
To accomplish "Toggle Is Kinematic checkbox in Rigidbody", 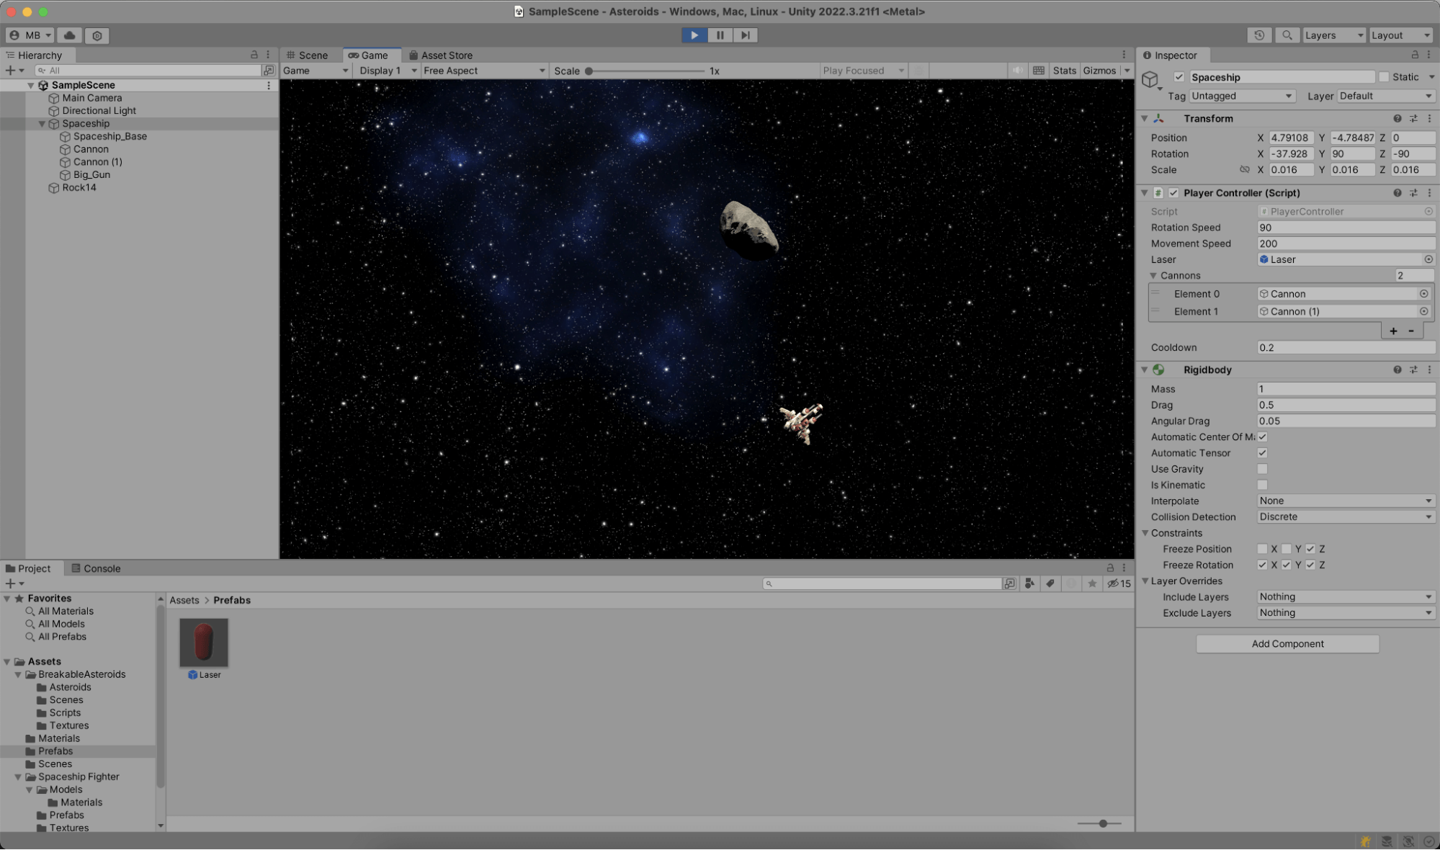I will point(1262,485).
